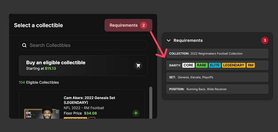Click the collectibles list scrollbar
The image size is (278, 132).
tap(151, 103)
